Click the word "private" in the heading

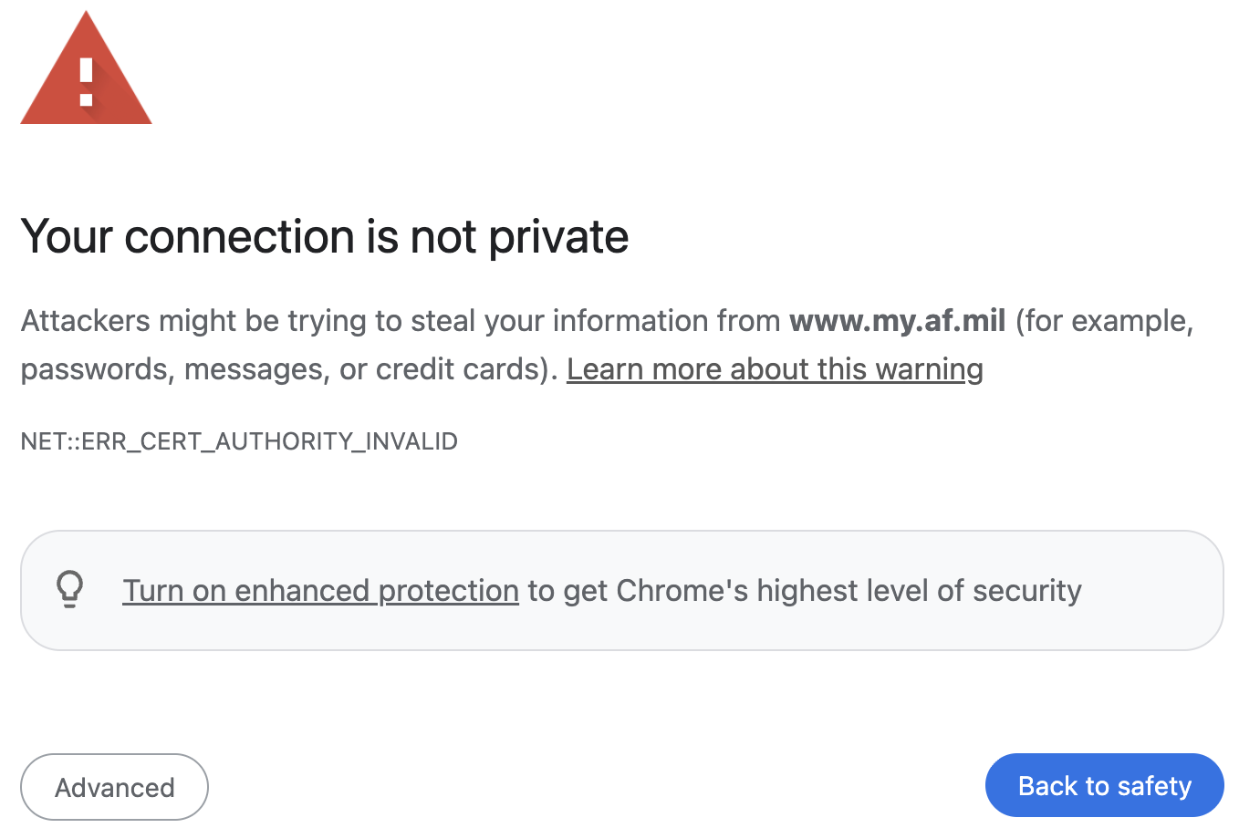coord(558,237)
